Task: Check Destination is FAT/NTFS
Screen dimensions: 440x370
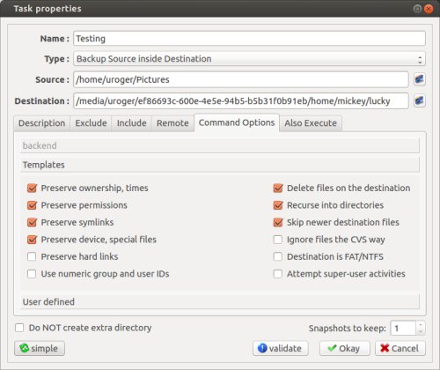Action: pyautogui.click(x=278, y=256)
